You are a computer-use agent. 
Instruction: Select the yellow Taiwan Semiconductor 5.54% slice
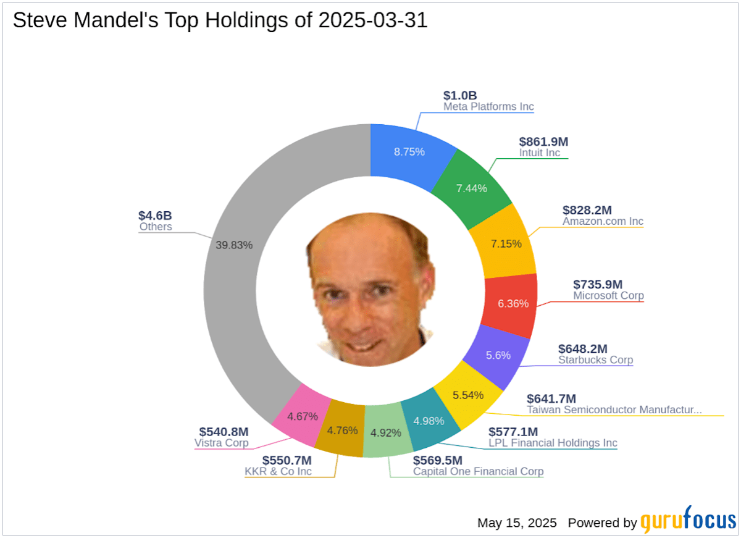[468, 395]
